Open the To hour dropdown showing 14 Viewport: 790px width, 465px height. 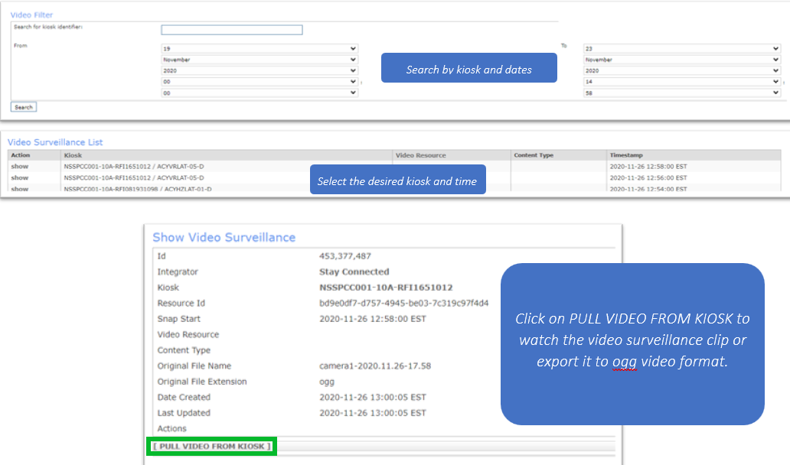pos(681,82)
